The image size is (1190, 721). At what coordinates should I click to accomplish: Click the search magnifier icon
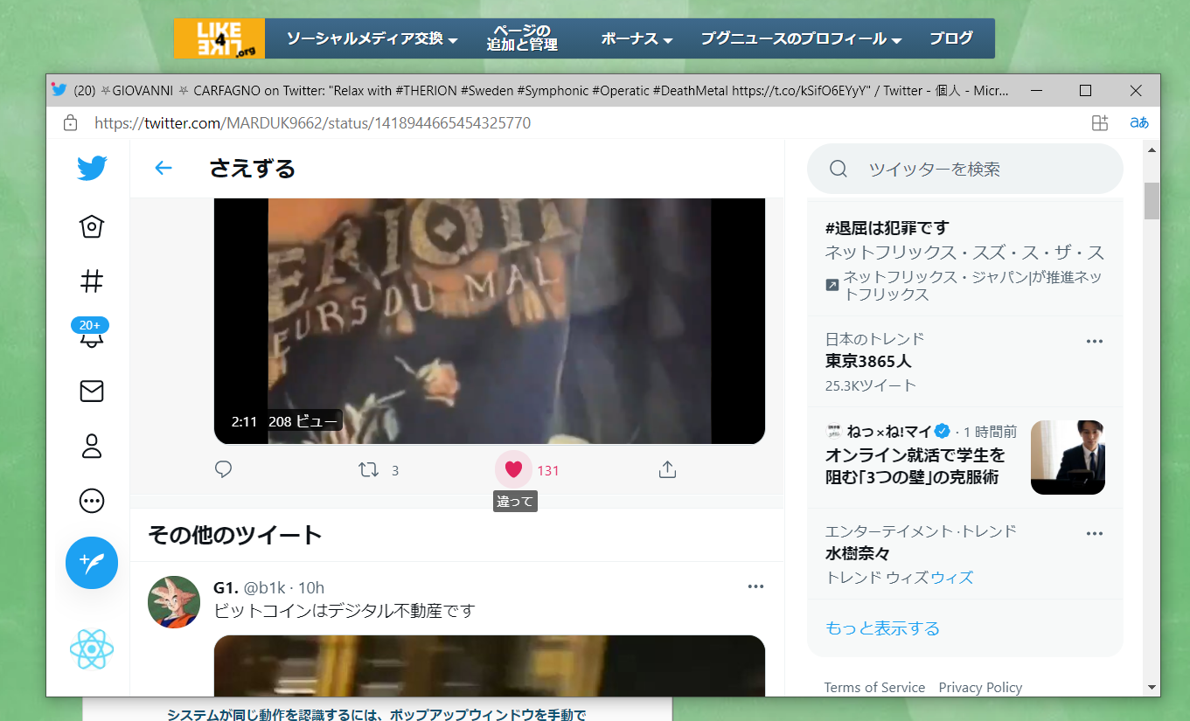coord(838,169)
